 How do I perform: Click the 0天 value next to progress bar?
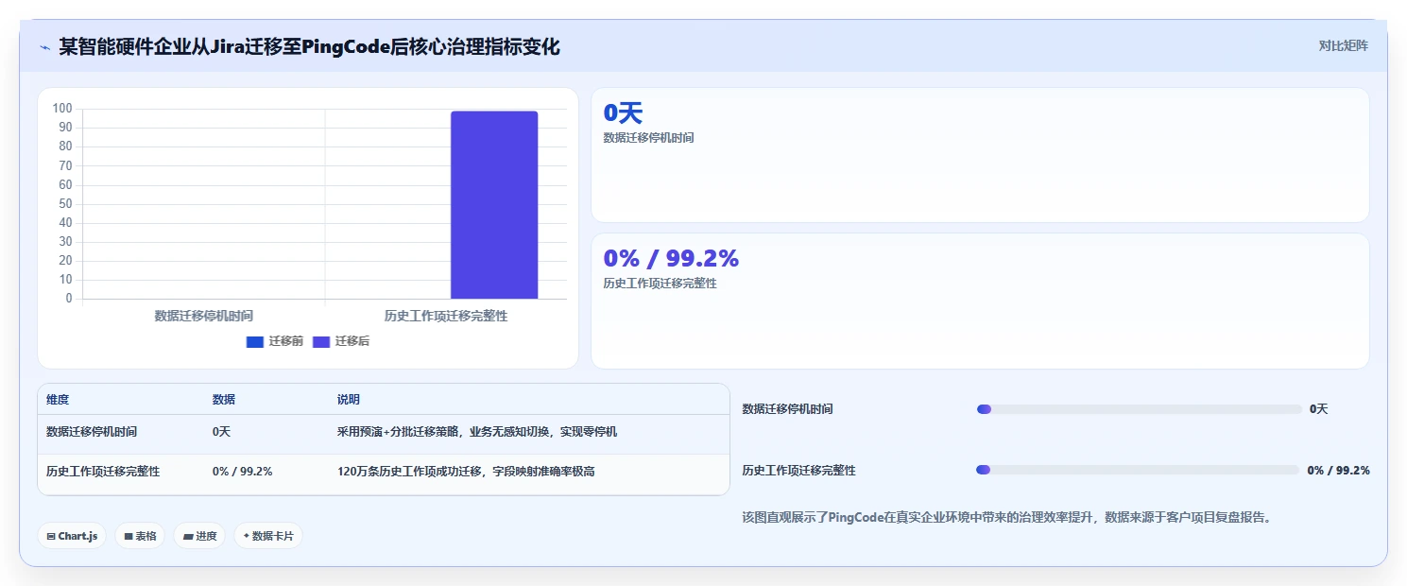click(x=1319, y=409)
